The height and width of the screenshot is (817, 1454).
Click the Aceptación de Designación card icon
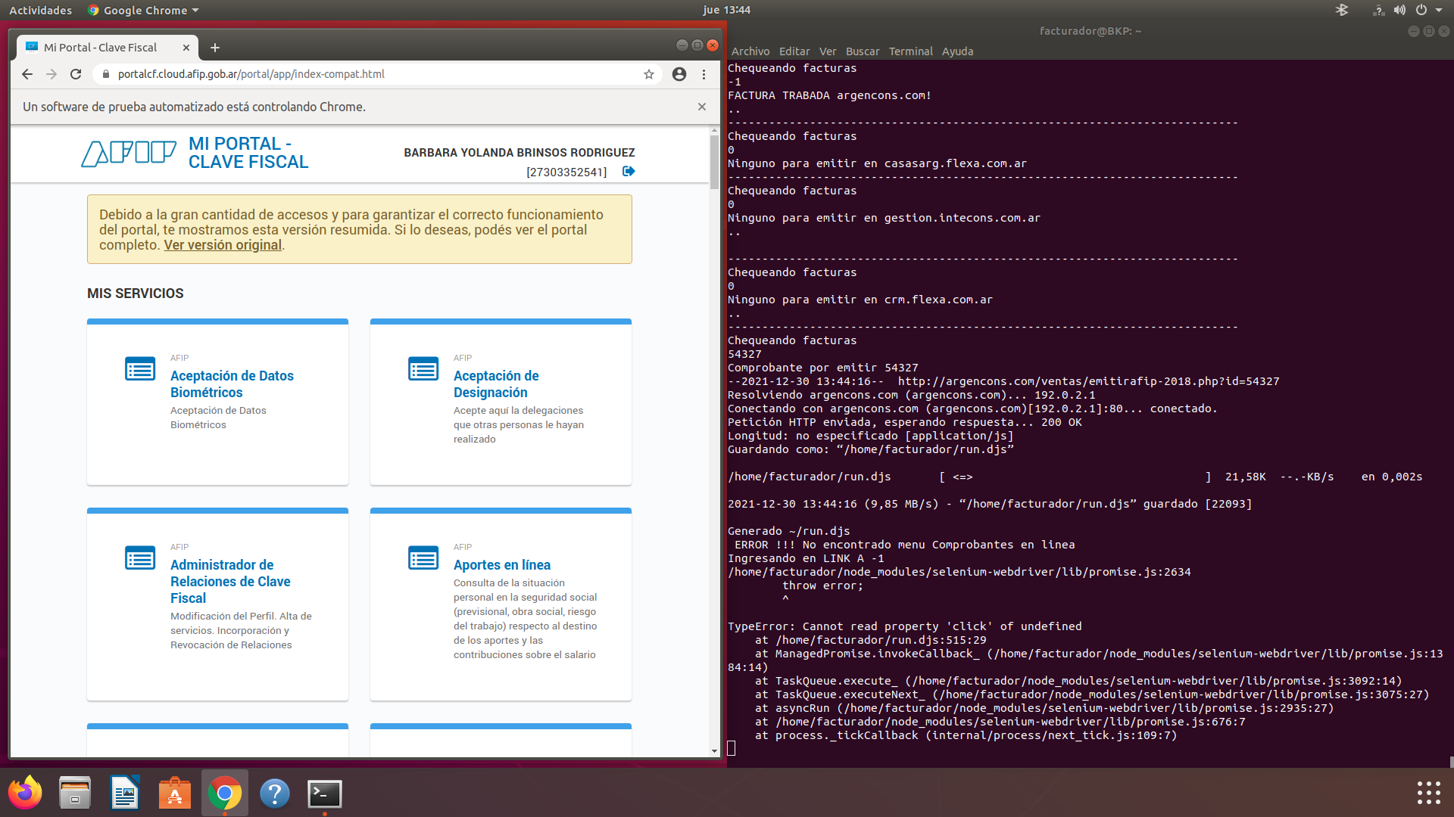423,369
